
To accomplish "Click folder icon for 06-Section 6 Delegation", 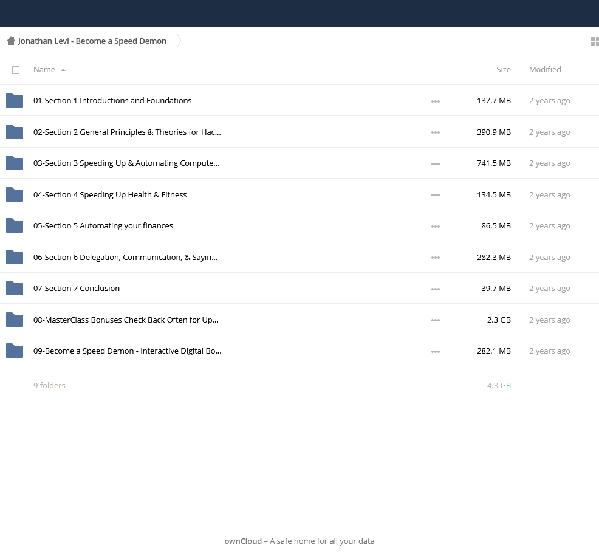I will click(x=15, y=257).
